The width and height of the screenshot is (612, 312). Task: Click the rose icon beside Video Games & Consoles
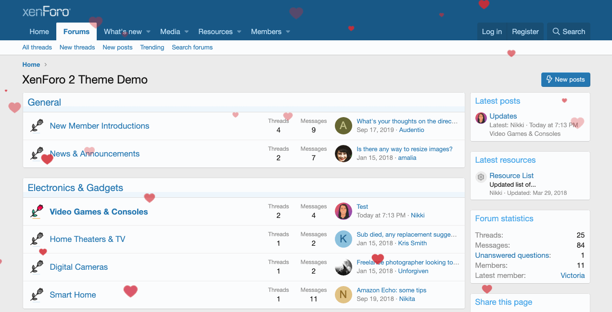click(x=37, y=212)
